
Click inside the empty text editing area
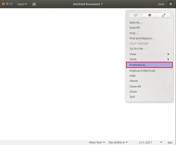point(63,74)
